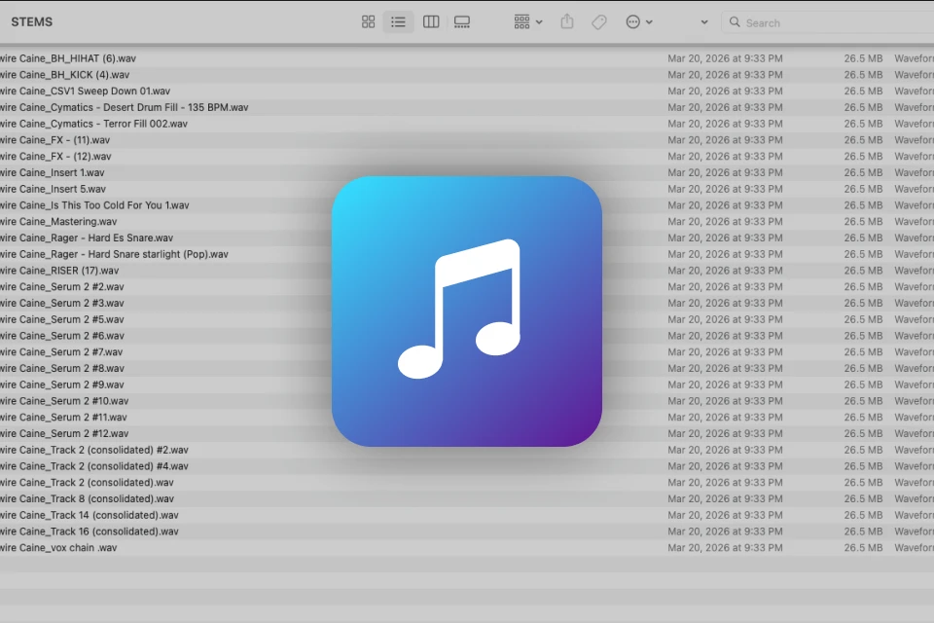Expand the chevron dropdown beside search

tap(704, 22)
